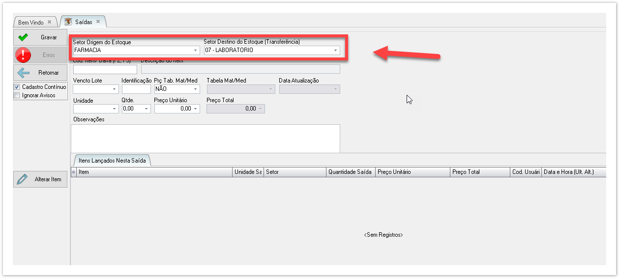The height and width of the screenshot is (278, 619).
Task: Uncheck the Cadastro Contínuo checkbox
Action: (17, 87)
